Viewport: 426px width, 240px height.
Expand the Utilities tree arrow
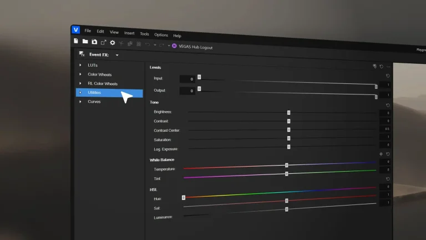tap(80, 93)
